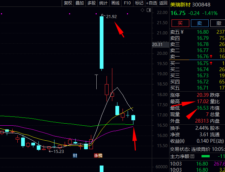Click 外盘 value 28313
The image size is (225, 172).
tap(202, 121)
